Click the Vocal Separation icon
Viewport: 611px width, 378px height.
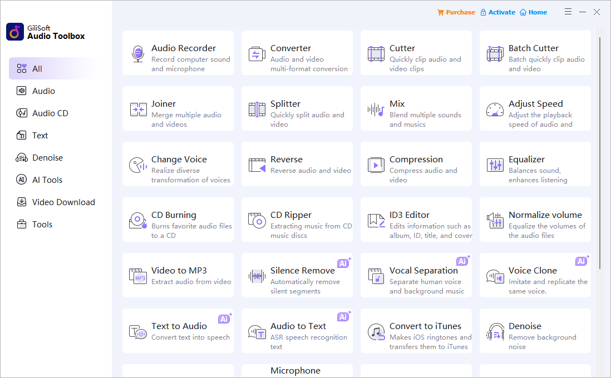pos(376,276)
